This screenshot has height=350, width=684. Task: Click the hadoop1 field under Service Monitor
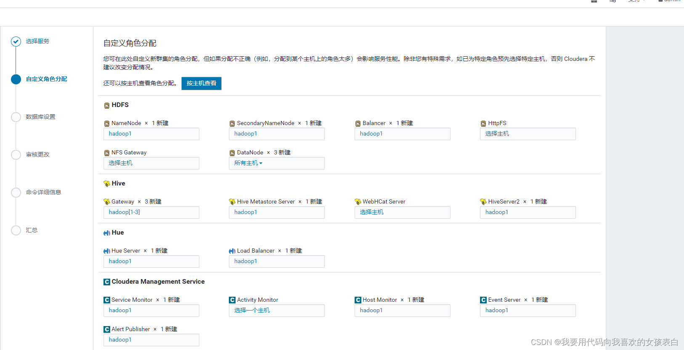pyautogui.click(x=151, y=311)
